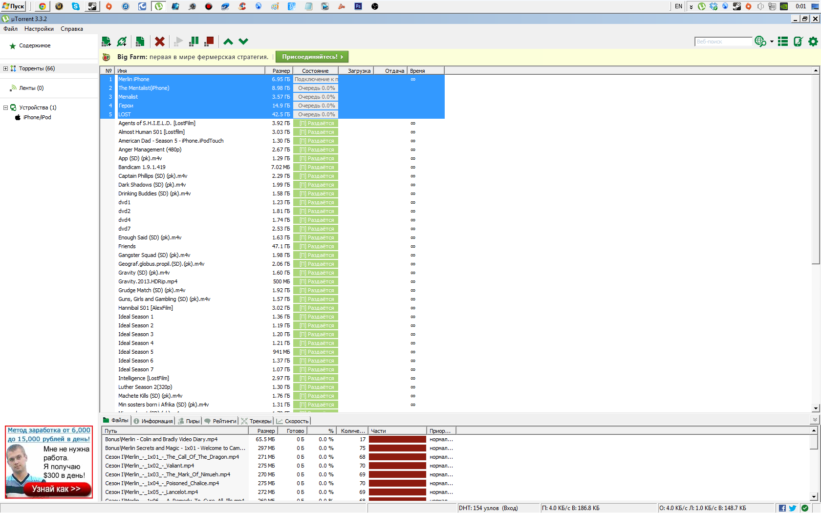Screen dimensions: 821x513
Task: Select the Hannibal S01 [AlexFilm] torrent
Action: [x=272, y=308]
